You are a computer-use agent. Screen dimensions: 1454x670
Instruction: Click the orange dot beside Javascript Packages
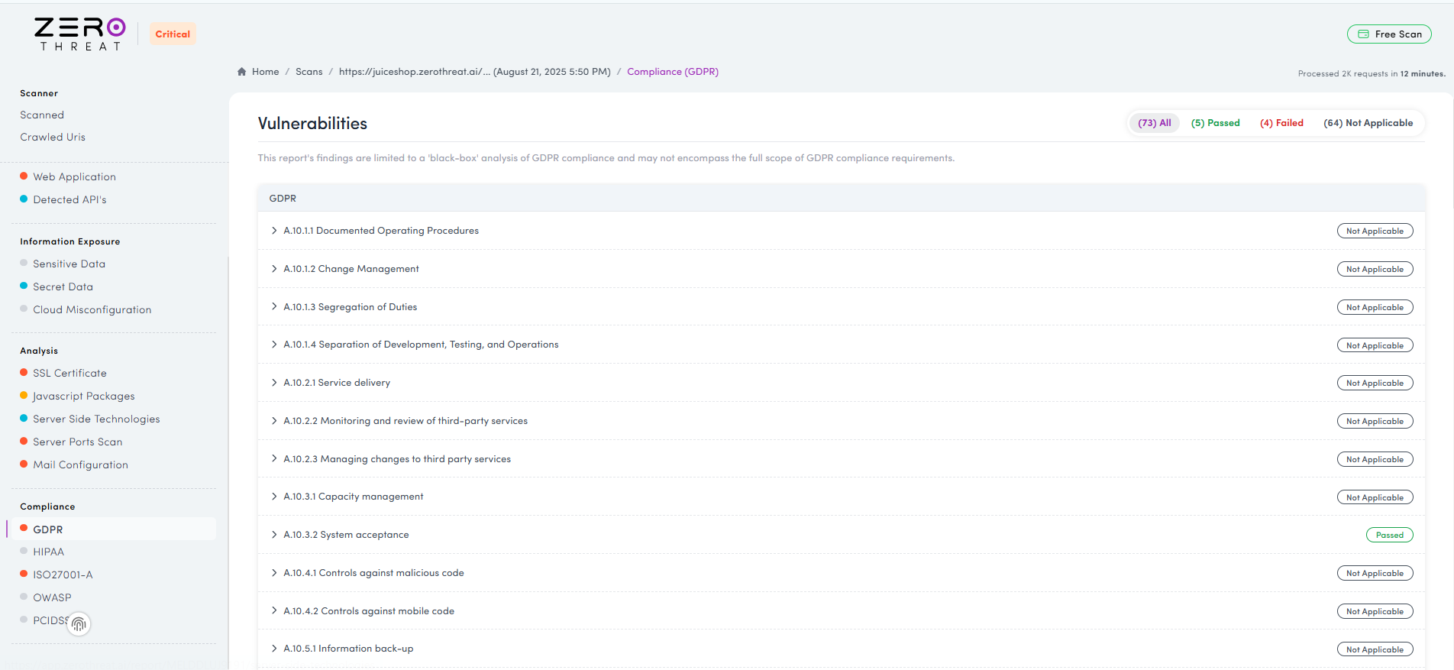(x=24, y=396)
